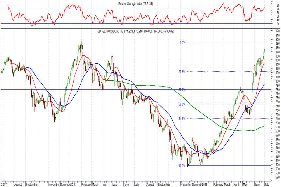
Task: Select the 23.6% Fibonacci label
Action: (182, 72)
